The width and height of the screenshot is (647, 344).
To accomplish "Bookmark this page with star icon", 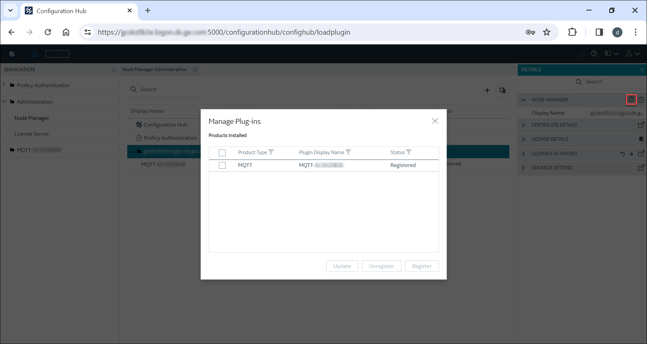I will tap(547, 32).
